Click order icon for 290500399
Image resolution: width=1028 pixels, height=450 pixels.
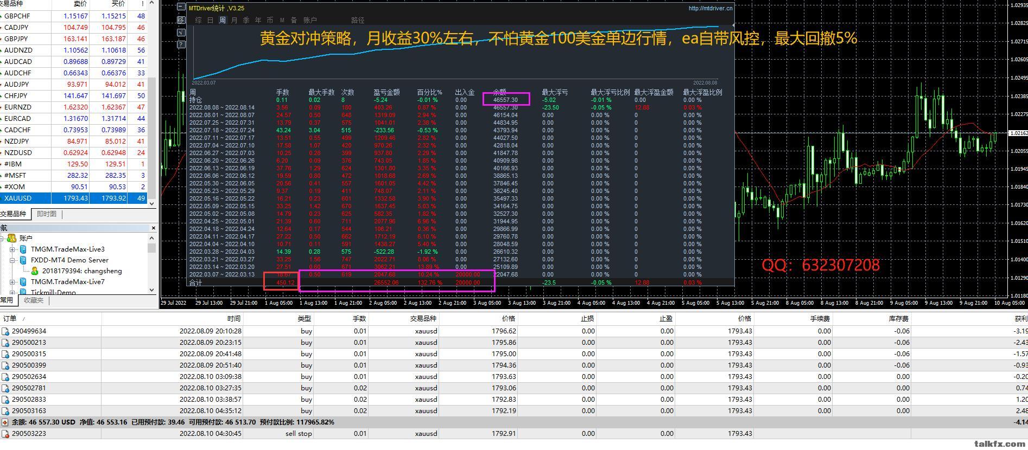[5, 365]
